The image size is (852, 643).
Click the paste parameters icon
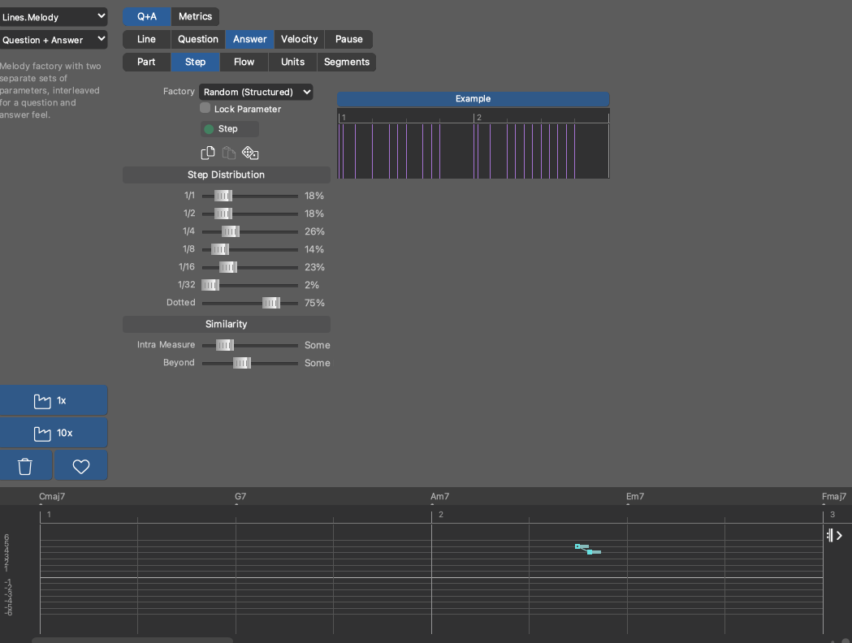(x=229, y=153)
